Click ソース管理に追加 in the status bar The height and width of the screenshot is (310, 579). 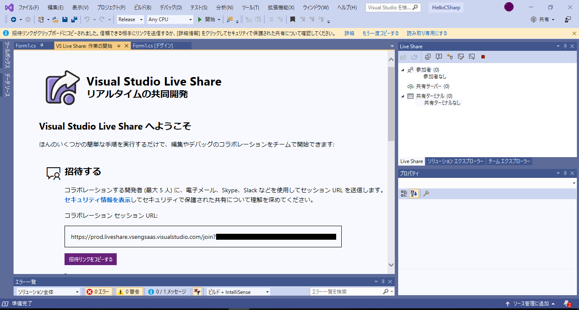click(x=531, y=304)
